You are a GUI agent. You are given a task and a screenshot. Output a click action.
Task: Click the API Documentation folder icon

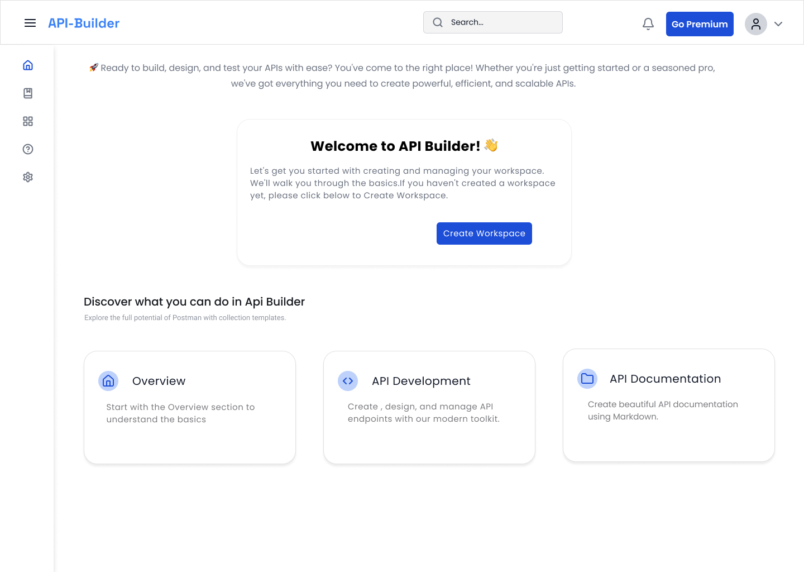coord(587,379)
